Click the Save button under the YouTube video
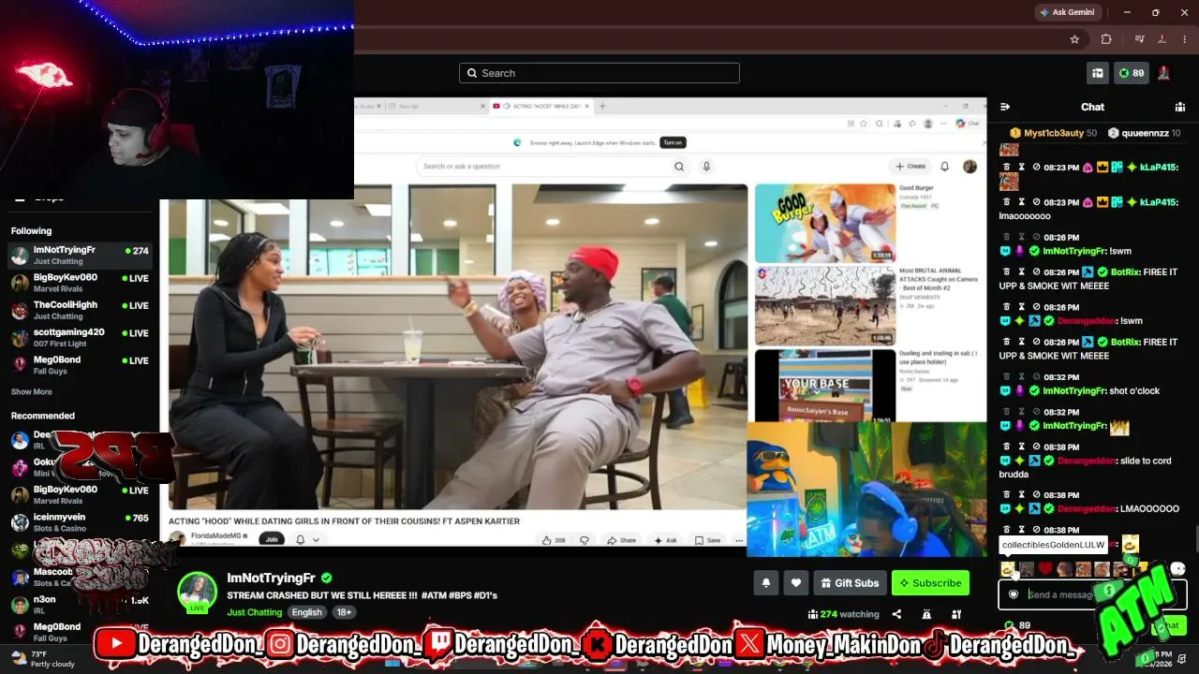Viewport: 1199px width, 674px height. 707,540
